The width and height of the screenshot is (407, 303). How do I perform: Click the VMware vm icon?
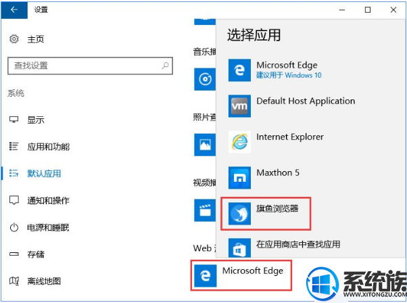click(x=239, y=106)
